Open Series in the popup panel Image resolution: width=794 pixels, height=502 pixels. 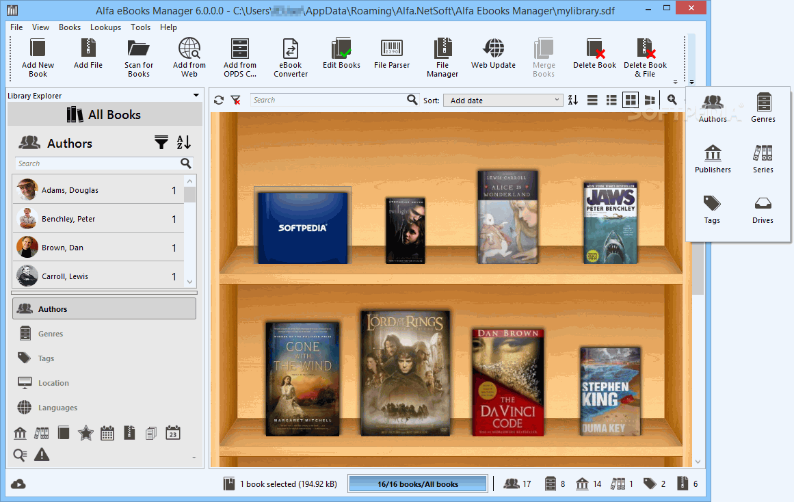pos(763,159)
